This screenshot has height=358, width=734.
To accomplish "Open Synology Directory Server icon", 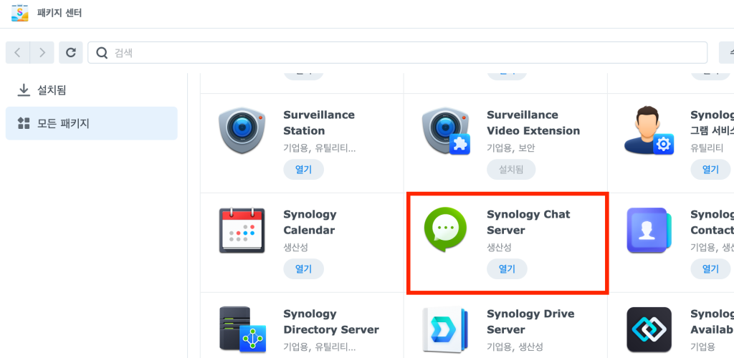I will (x=242, y=329).
